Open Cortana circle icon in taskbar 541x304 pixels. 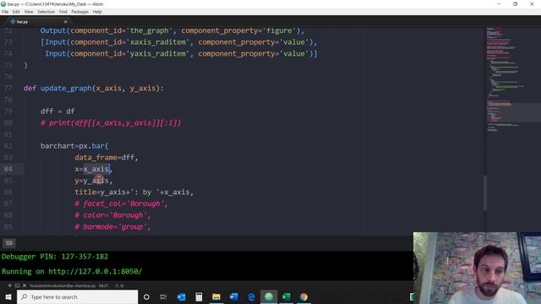[146, 296]
